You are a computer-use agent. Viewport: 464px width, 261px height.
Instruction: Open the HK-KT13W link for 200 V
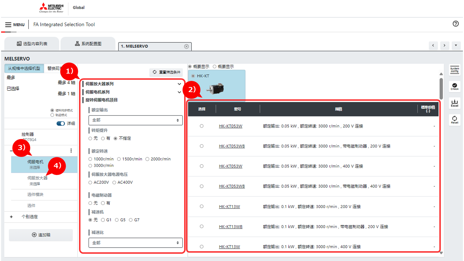tap(229, 207)
